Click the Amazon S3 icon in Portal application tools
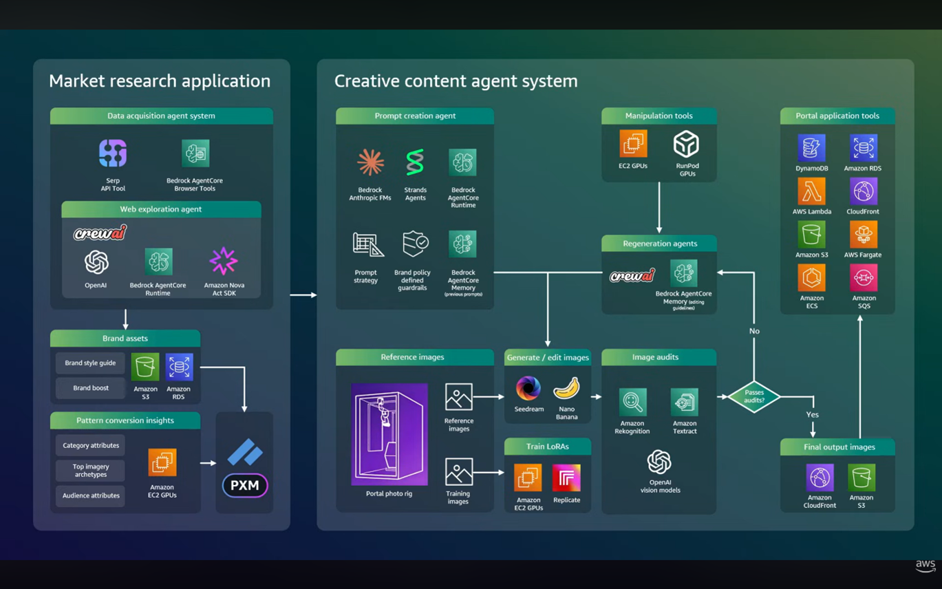The image size is (942, 589). [811, 235]
